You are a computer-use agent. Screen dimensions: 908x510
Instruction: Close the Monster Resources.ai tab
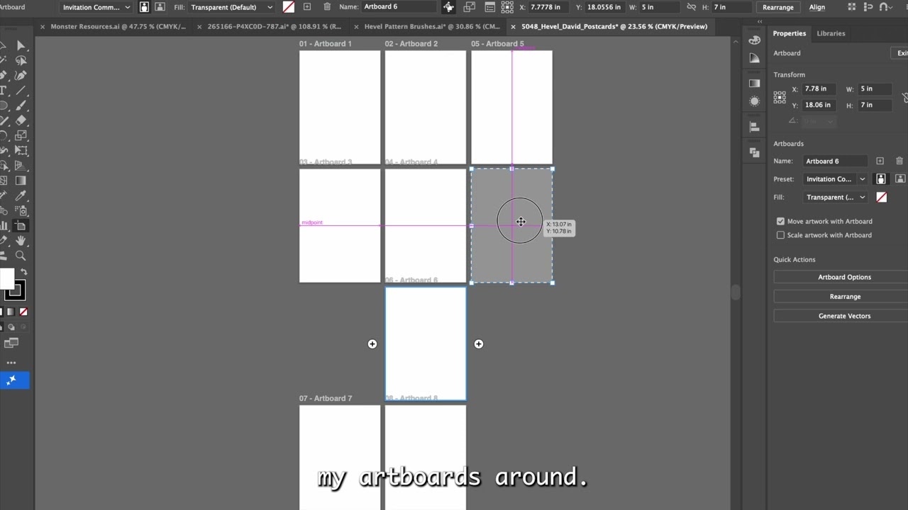[43, 27]
